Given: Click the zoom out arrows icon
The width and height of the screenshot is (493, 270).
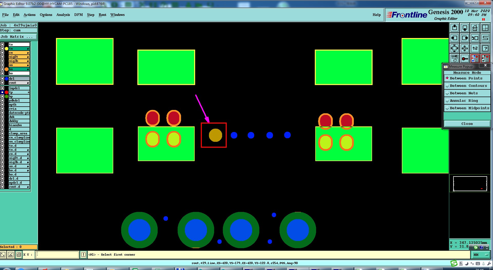Looking at the screenshot, I should pyautogui.click(x=465, y=48).
